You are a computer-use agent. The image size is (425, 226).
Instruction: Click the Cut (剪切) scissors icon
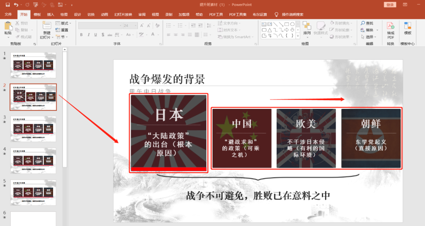point(17,23)
